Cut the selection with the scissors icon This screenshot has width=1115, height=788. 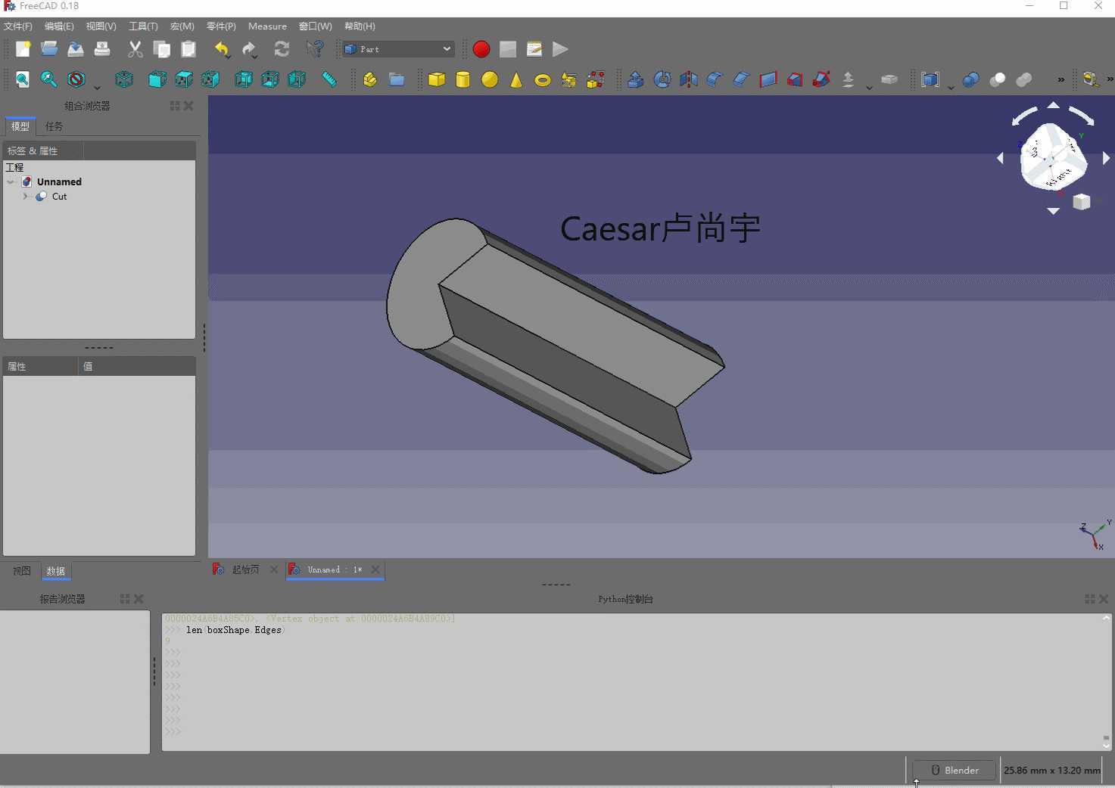135,49
